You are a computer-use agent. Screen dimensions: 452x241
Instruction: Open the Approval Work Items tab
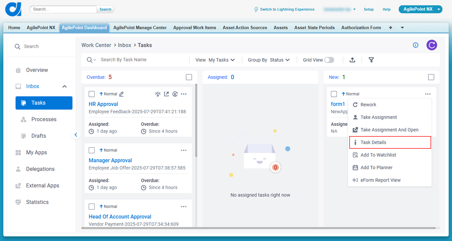(195, 28)
